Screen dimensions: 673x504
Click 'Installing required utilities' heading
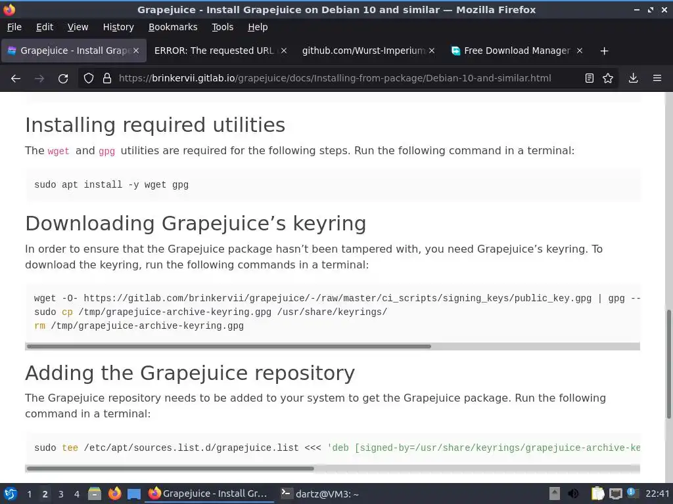click(155, 125)
